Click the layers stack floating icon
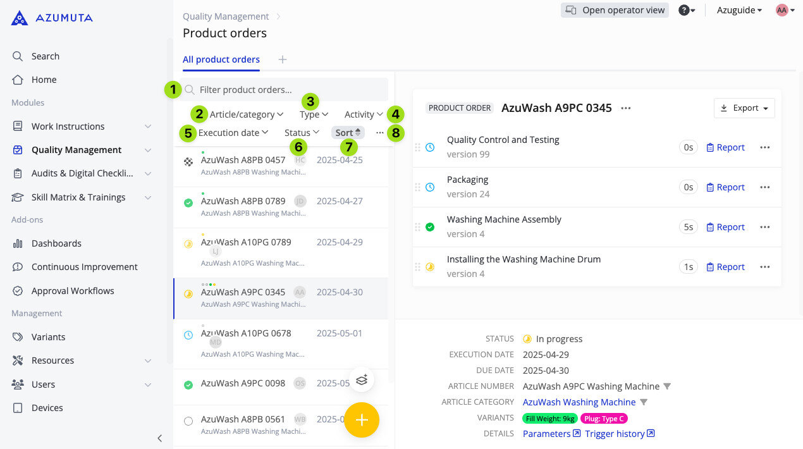803x449 pixels. point(362,379)
